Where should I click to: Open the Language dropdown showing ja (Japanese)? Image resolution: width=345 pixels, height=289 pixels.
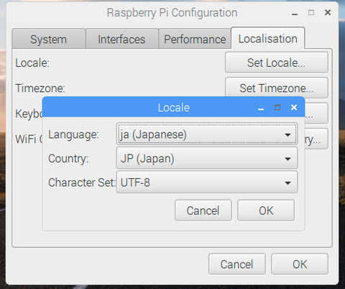(x=207, y=134)
